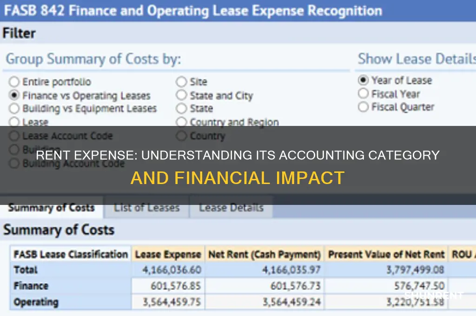
Task: Click the FASB Lease Classification column header
Action: (x=71, y=254)
